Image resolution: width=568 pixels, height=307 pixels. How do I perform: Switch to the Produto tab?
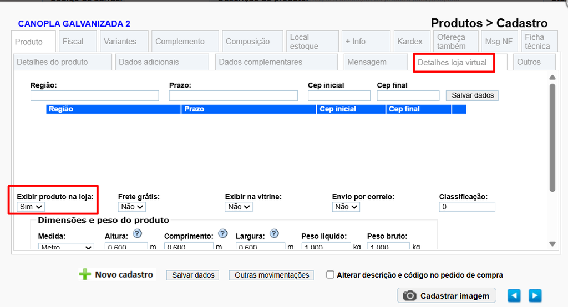(33, 42)
